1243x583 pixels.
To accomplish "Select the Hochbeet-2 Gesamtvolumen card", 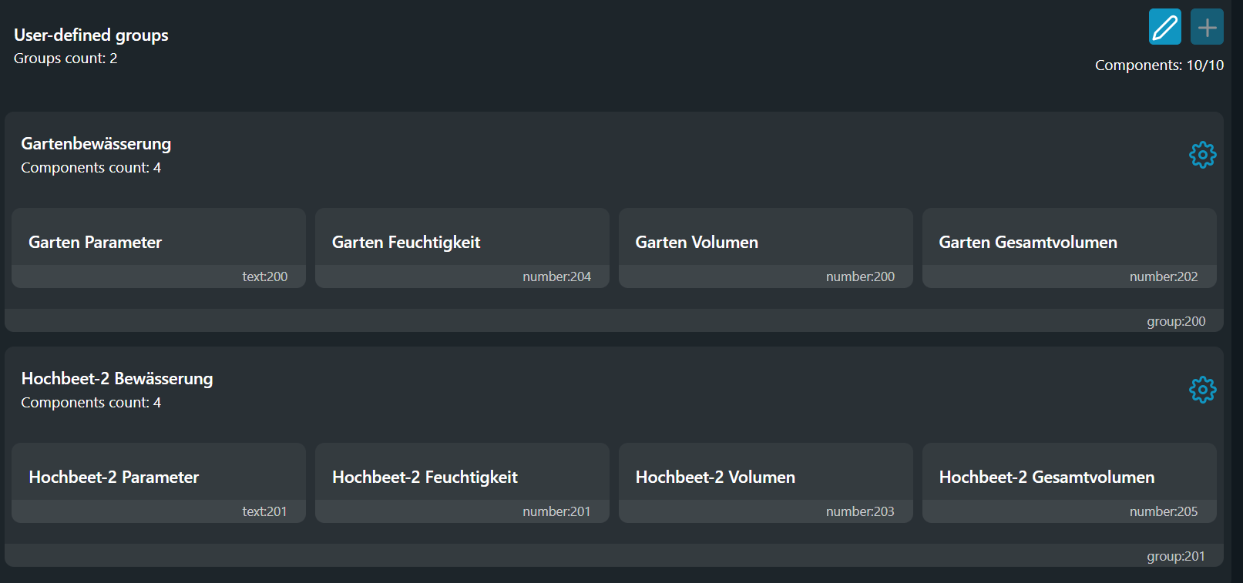I will (1070, 483).
